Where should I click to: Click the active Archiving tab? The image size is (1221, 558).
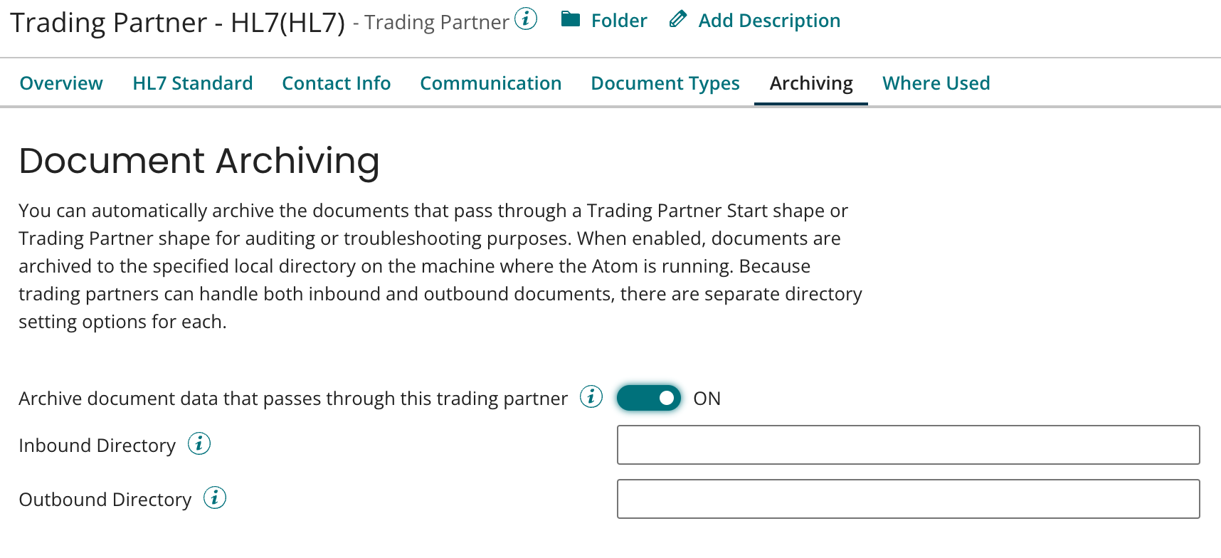(x=810, y=83)
